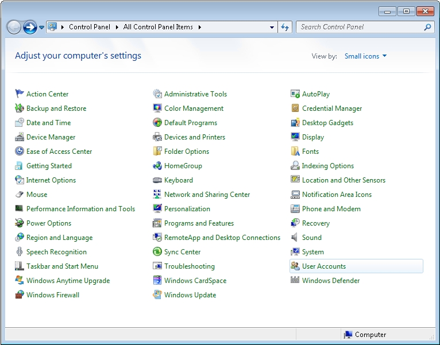Click the Keyboard icon
This screenshot has height=345, width=440.
pyautogui.click(x=157, y=180)
